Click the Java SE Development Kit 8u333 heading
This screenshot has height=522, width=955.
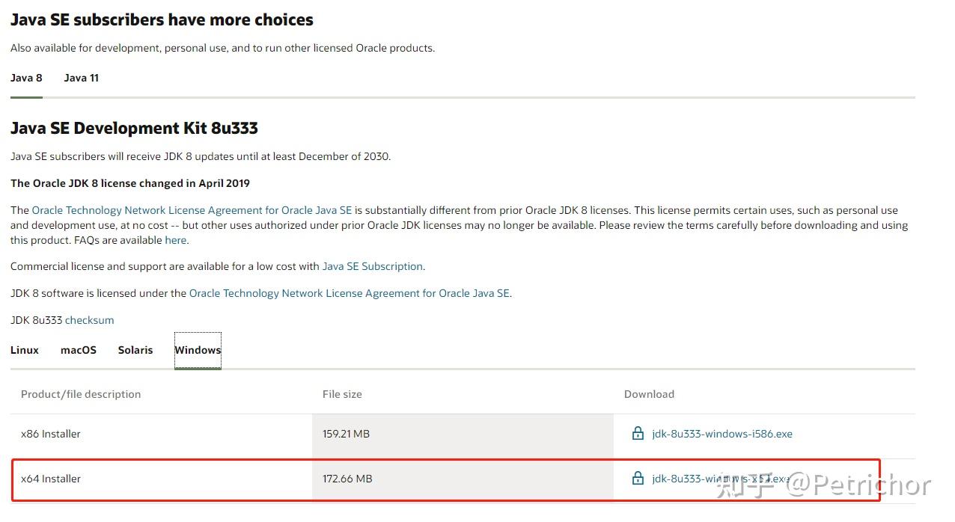[134, 128]
